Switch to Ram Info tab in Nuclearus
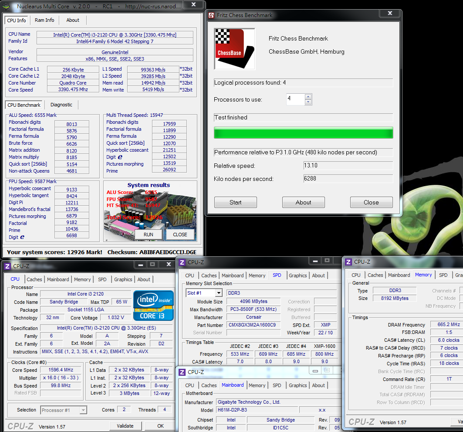The image size is (463, 432). pos(44,20)
